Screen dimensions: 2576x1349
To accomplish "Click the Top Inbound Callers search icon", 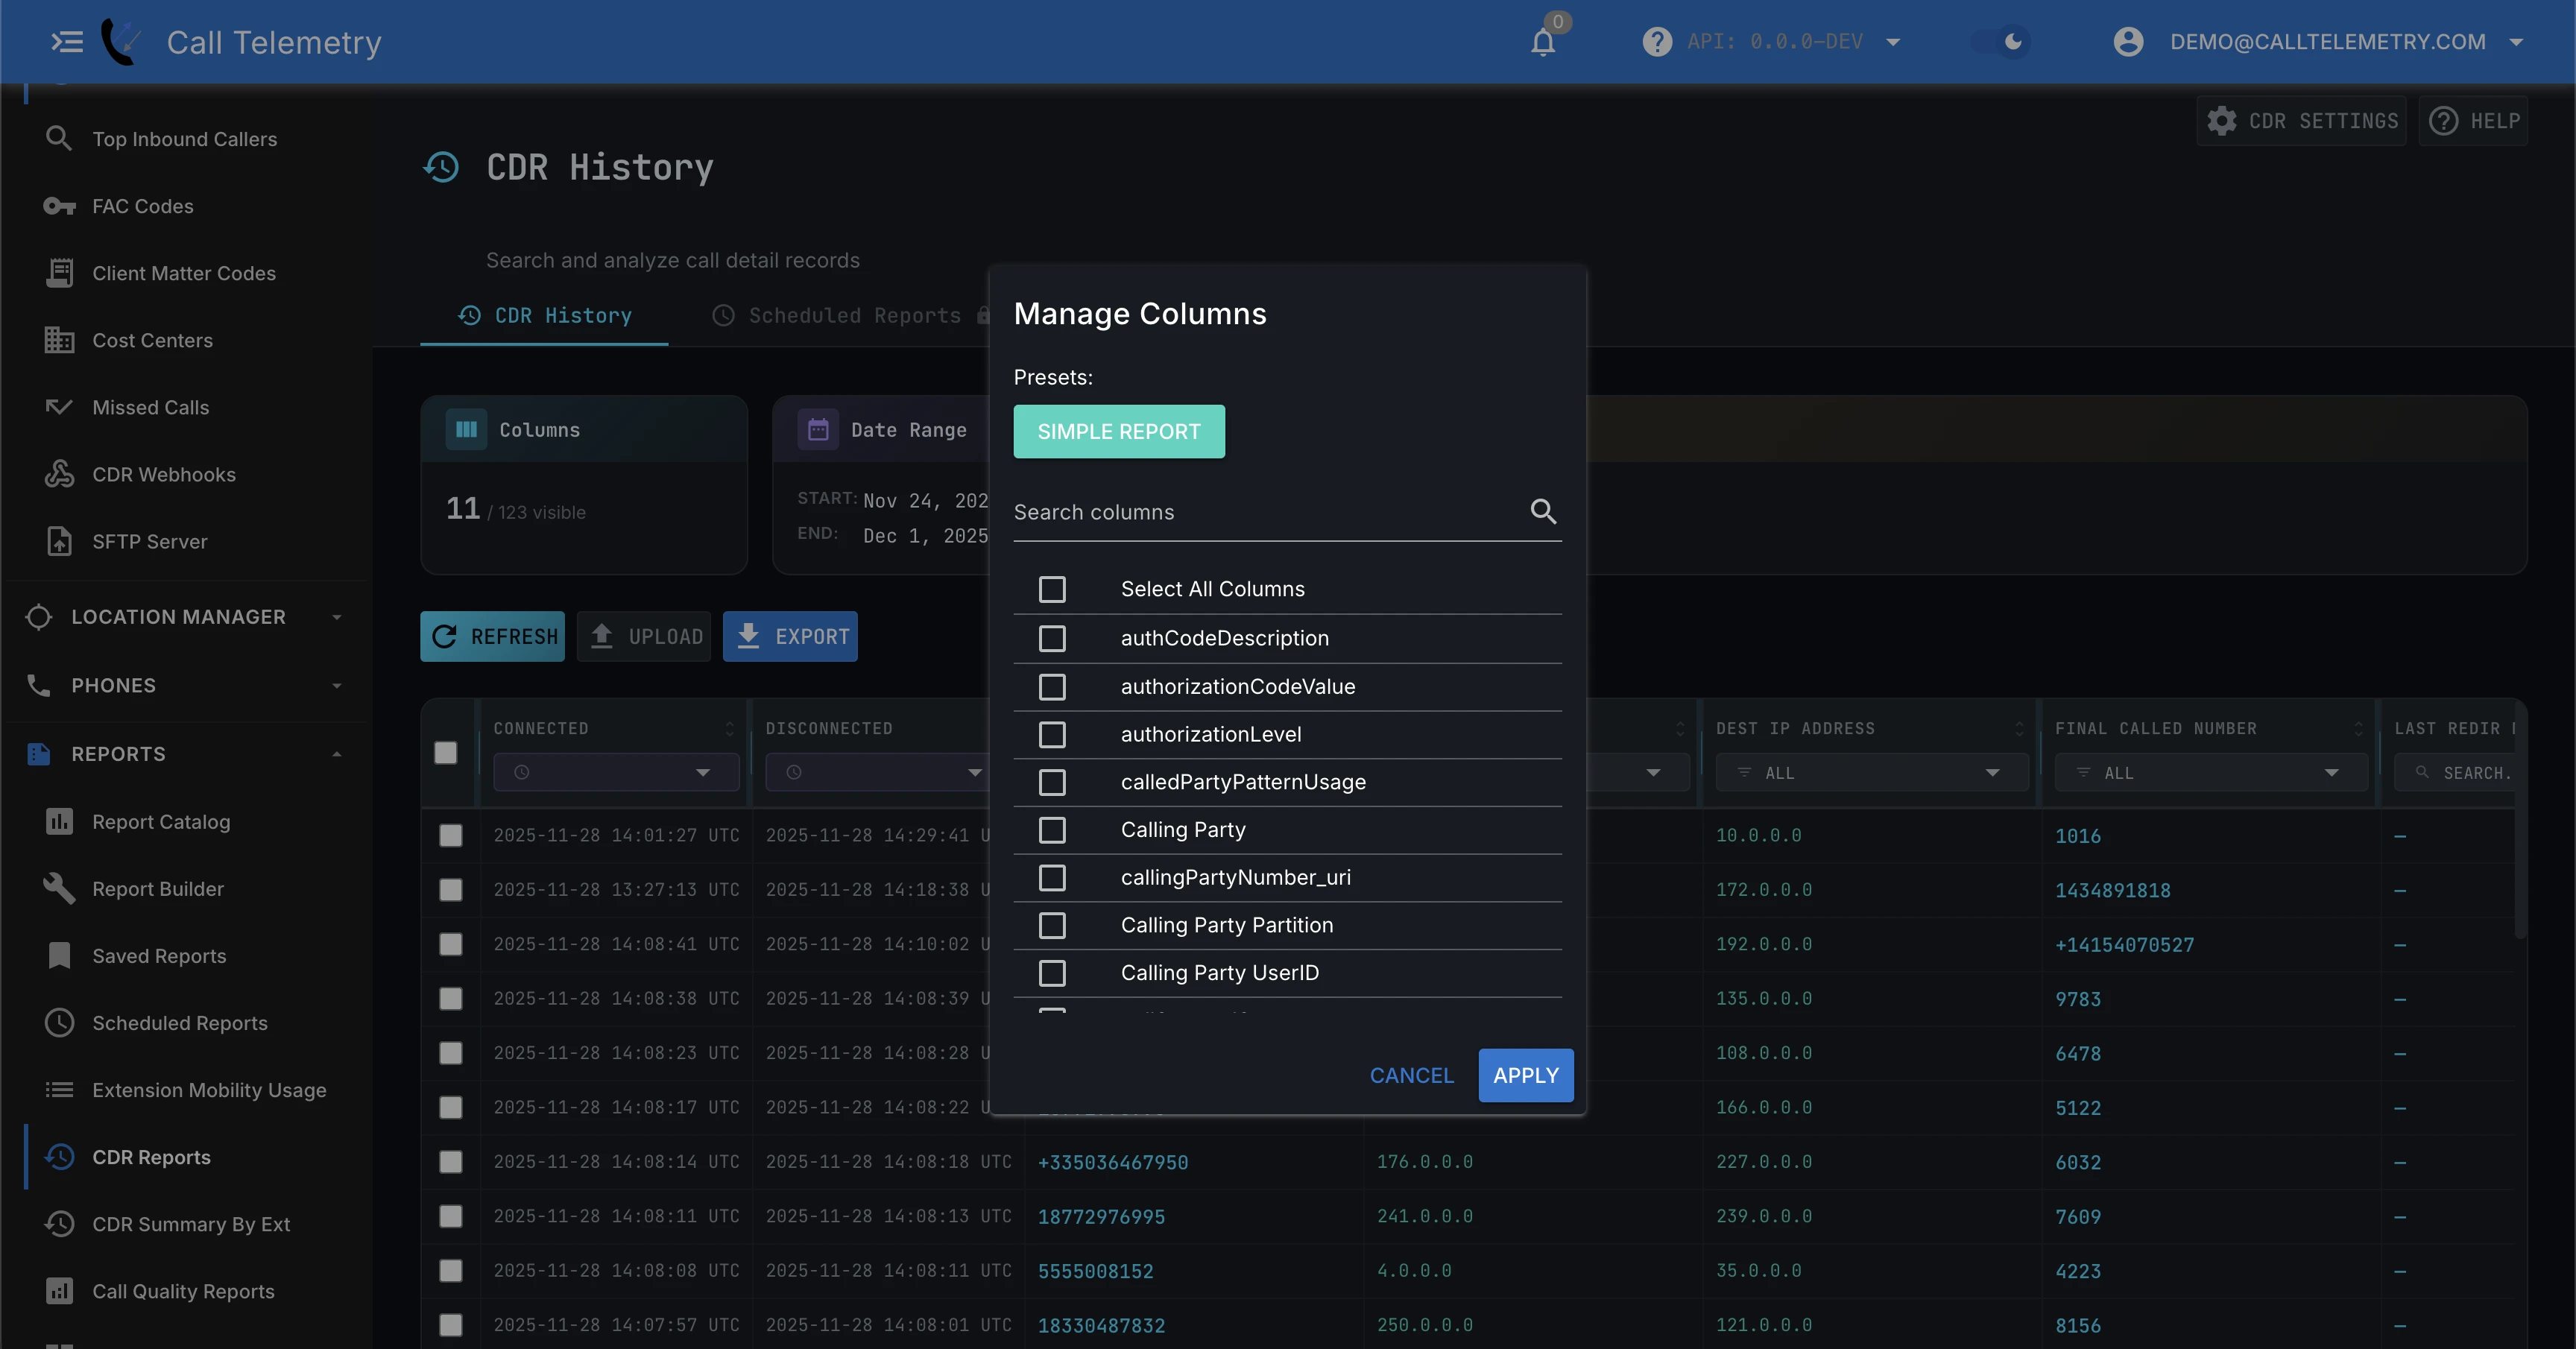I will coord(59,138).
